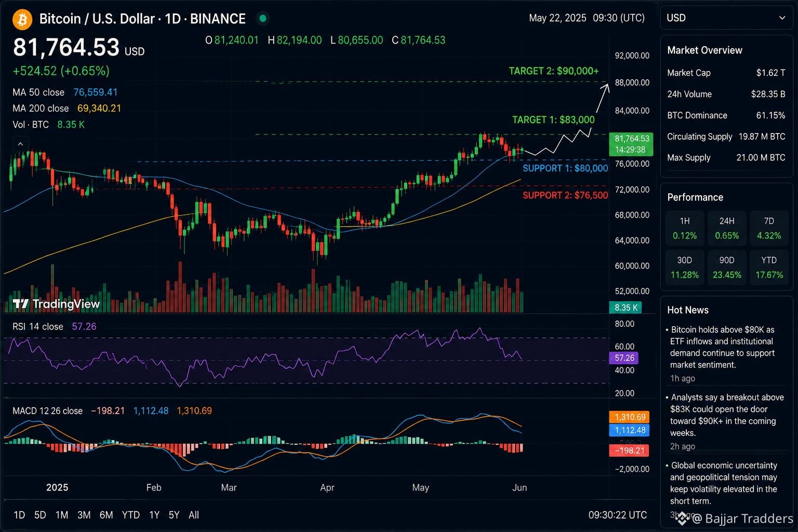Click the 92,000.00 price axis label

[632, 56]
